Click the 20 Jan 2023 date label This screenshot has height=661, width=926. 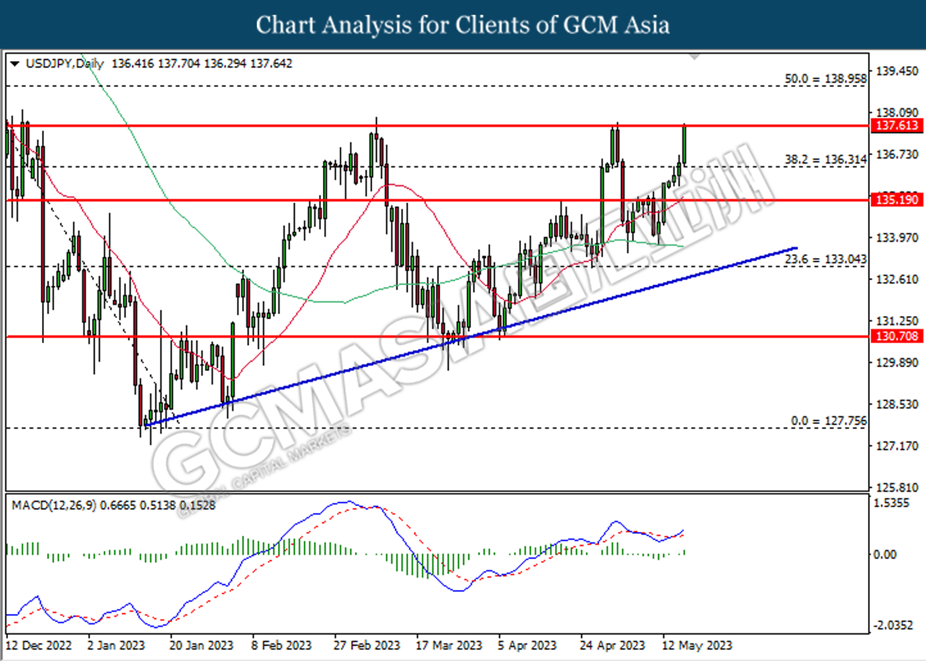(x=201, y=646)
